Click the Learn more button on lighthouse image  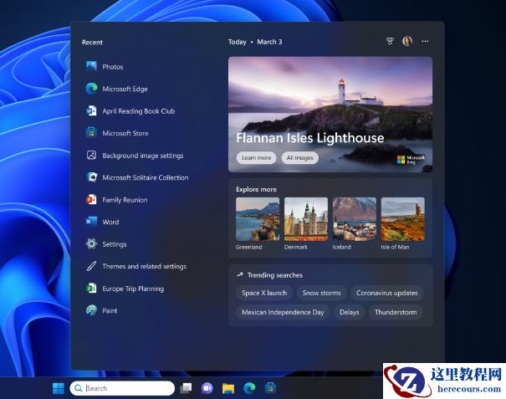click(x=256, y=158)
